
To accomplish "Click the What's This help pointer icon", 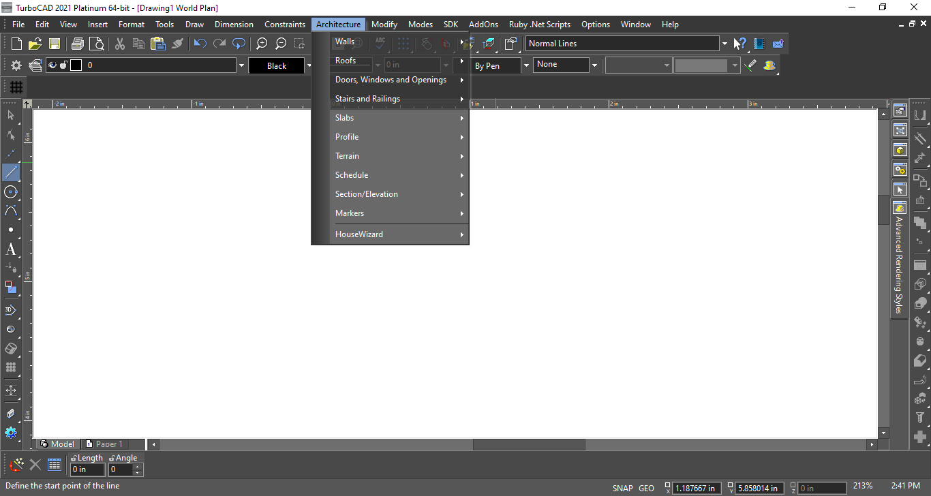I will [740, 44].
